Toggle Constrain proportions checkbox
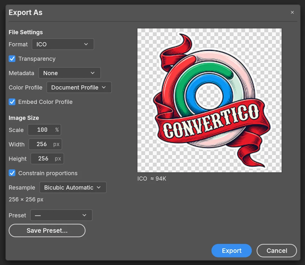305x265 pixels. [12, 173]
